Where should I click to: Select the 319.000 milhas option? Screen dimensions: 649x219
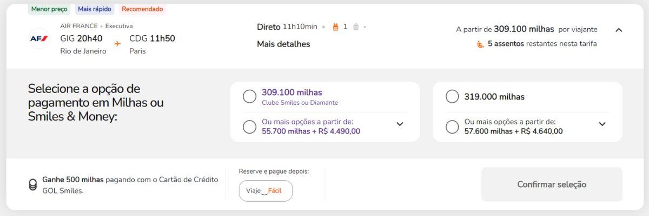[x=452, y=97]
